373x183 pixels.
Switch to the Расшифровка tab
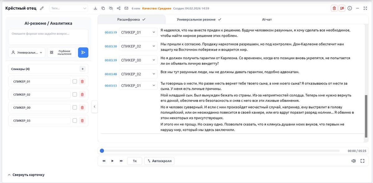click(131, 19)
